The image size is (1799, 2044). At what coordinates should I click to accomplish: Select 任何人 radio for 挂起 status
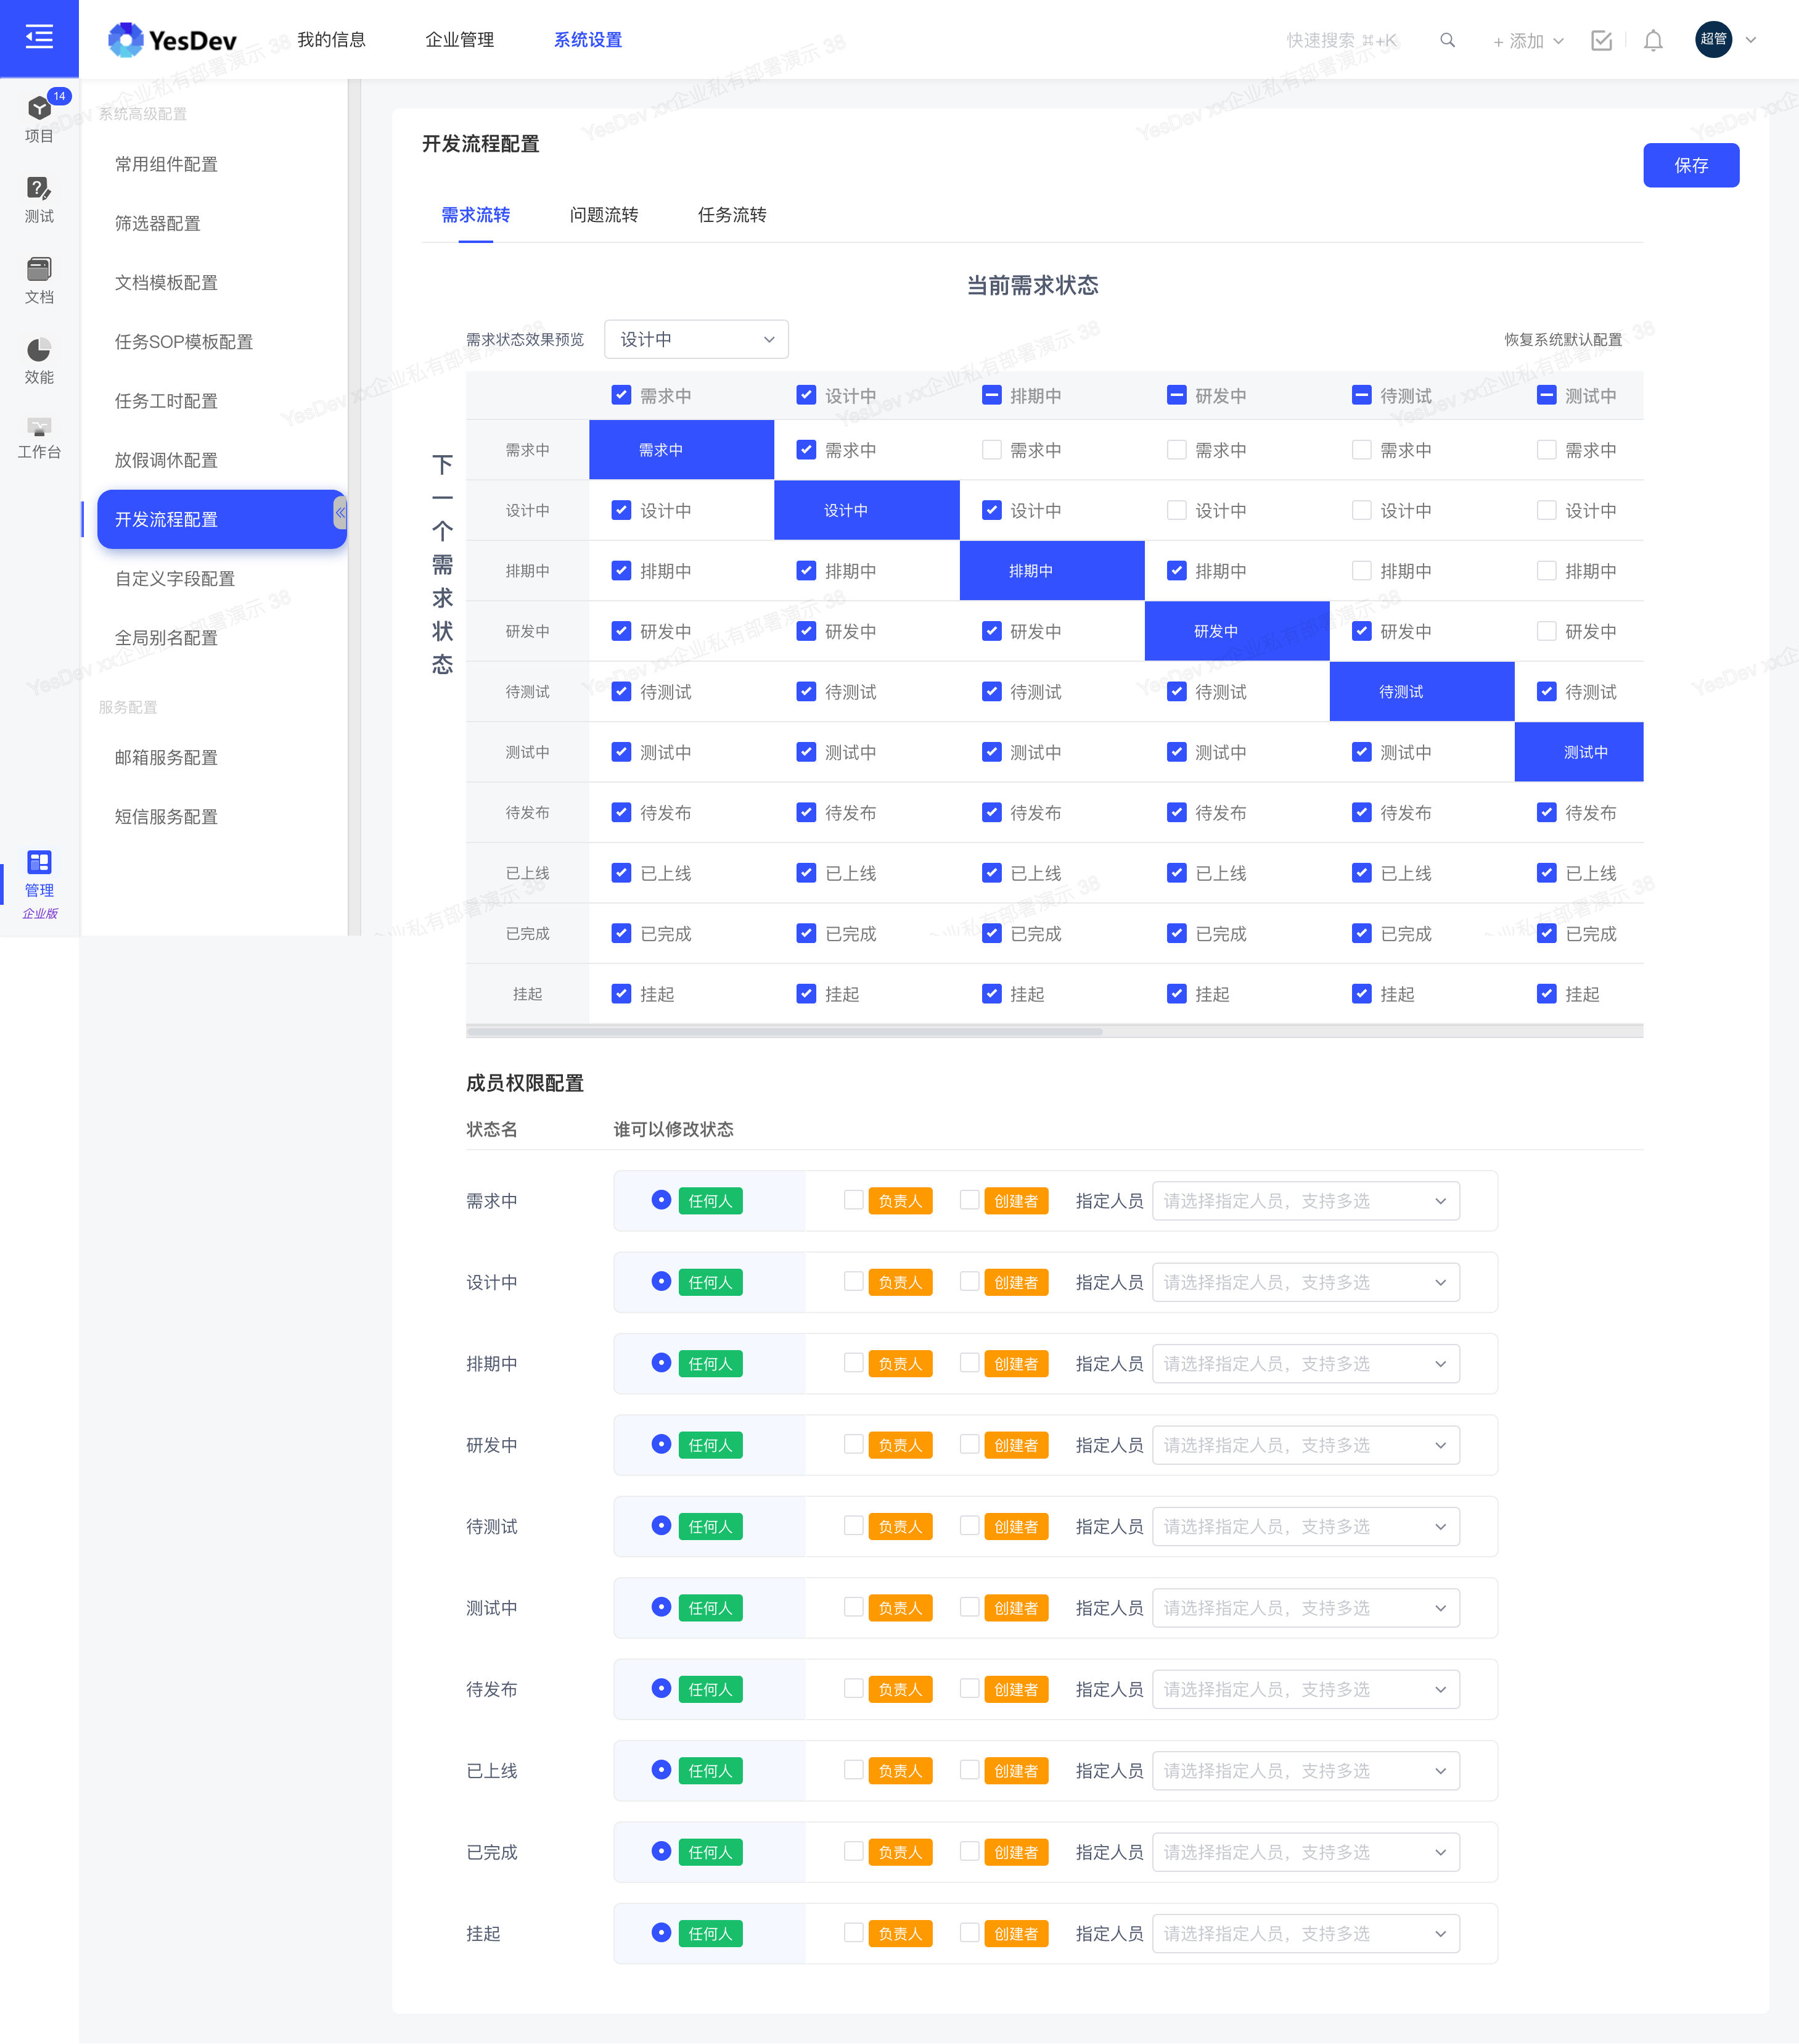click(661, 1932)
